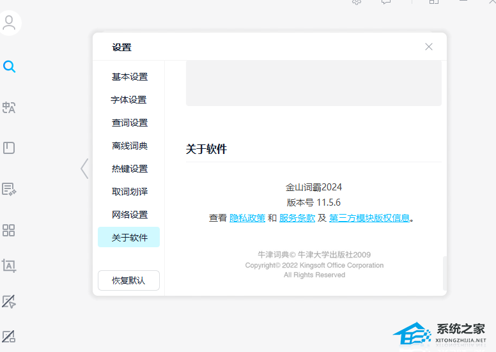Select the 关于软件 tab
The width and height of the screenshot is (496, 352).
coord(128,237)
